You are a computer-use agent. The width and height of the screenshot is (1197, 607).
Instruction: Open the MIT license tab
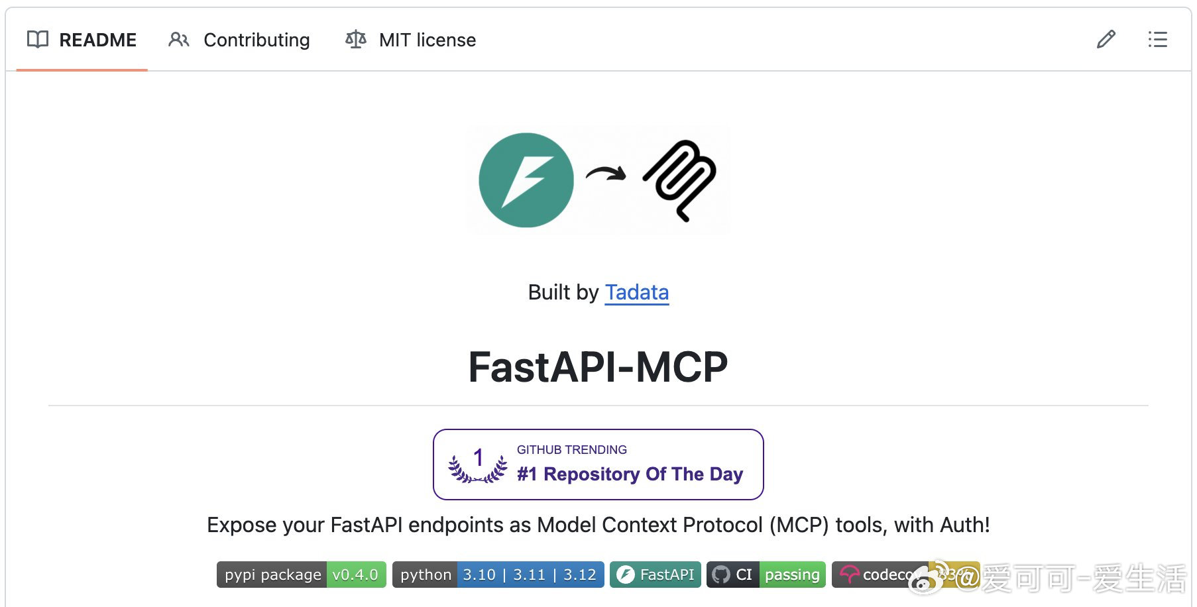click(x=411, y=40)
